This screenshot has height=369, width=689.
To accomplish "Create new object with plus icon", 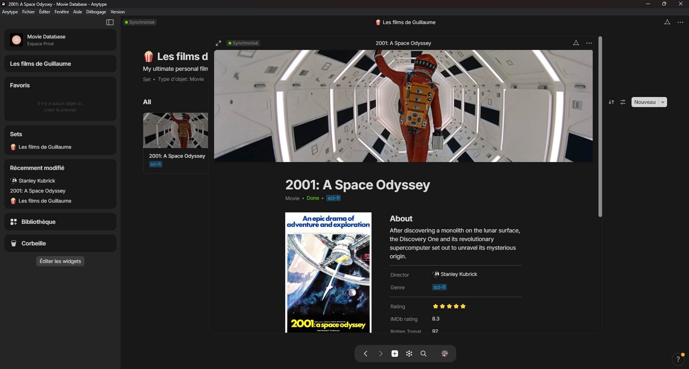I will tap(395, 354).
